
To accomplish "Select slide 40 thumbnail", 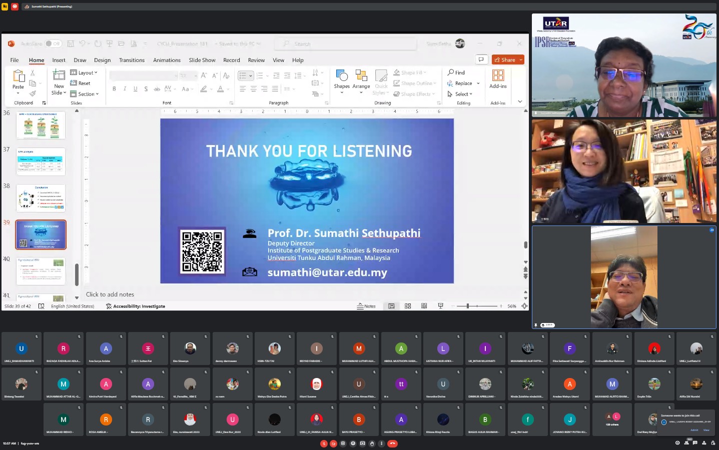I will 41,271.
